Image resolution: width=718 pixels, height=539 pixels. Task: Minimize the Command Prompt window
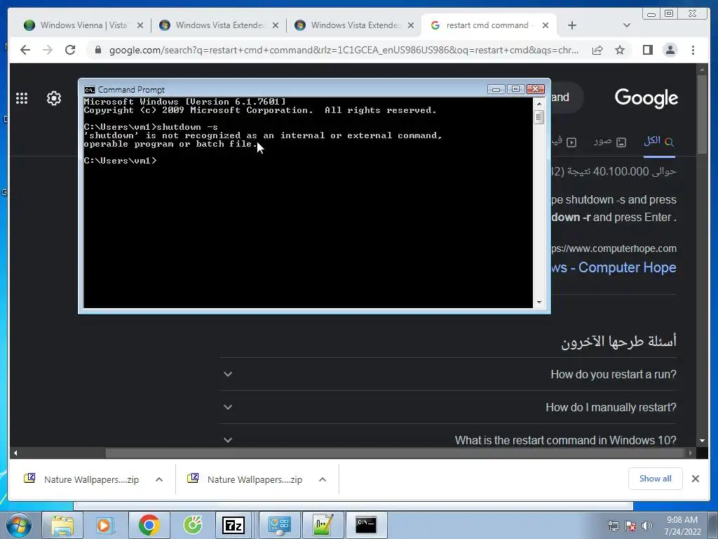[496, 89]
